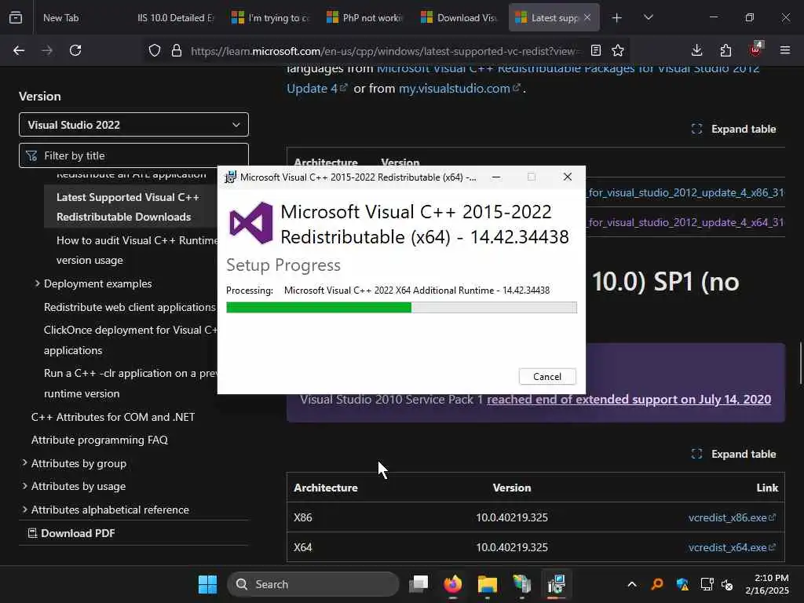Open C++ Attributes for COM and .NET
Image resolution: width=804 pixels, height=603 pixels.
[113, 417]
